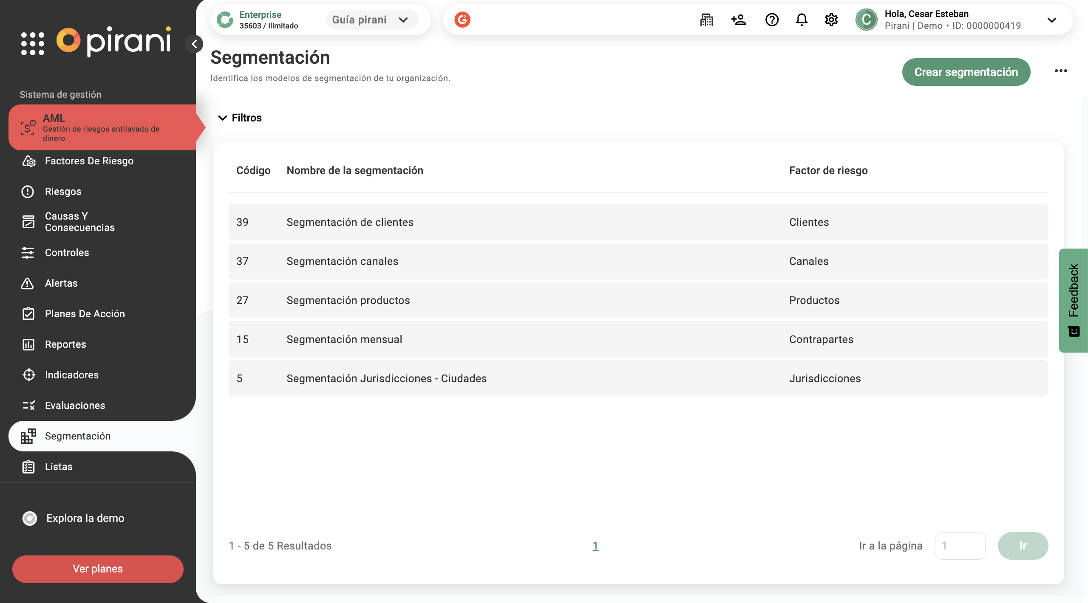Screen dimensions: 1088x603
Task: Click page 1 pagination link
Action: tap(595, 546)
